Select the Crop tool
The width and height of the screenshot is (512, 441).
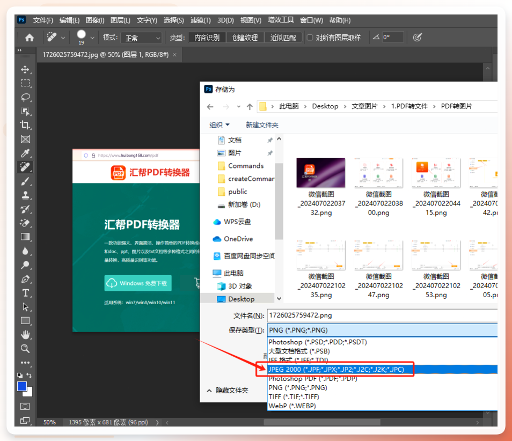coord(25,125)
